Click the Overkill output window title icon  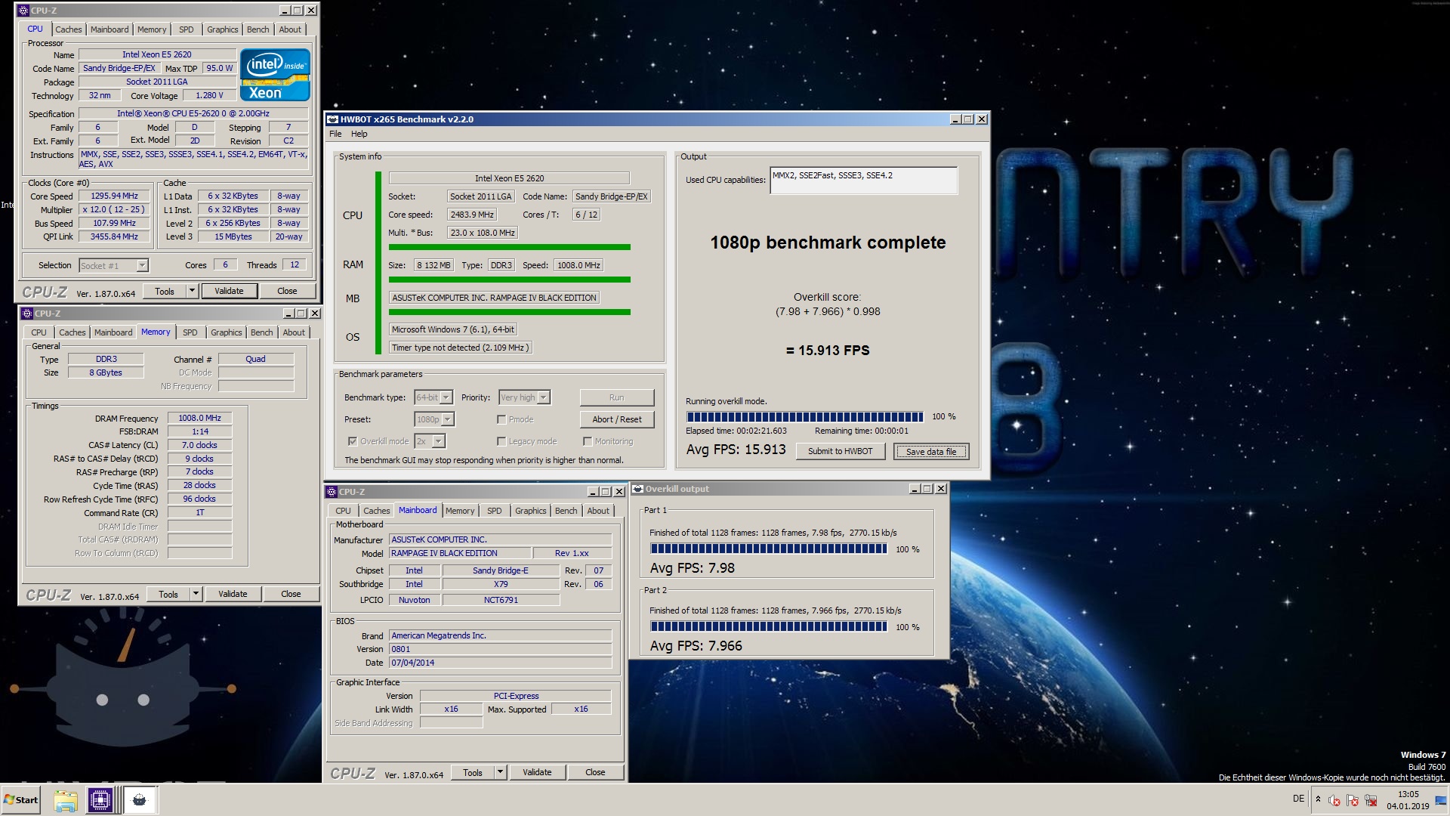point(637,489)
